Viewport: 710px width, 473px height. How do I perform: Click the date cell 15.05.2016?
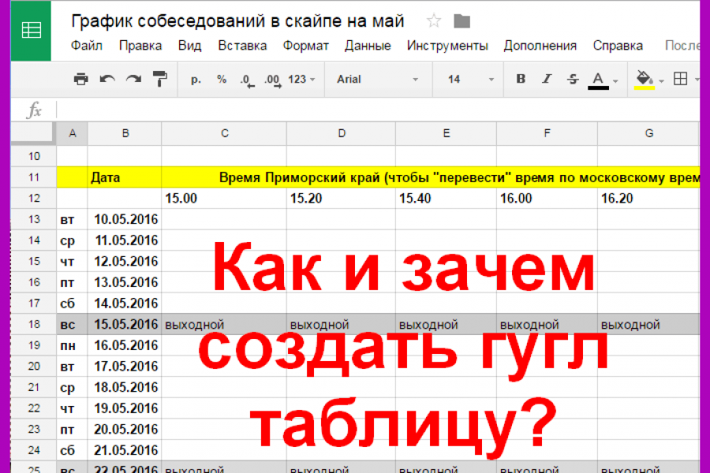coord(125,324)
